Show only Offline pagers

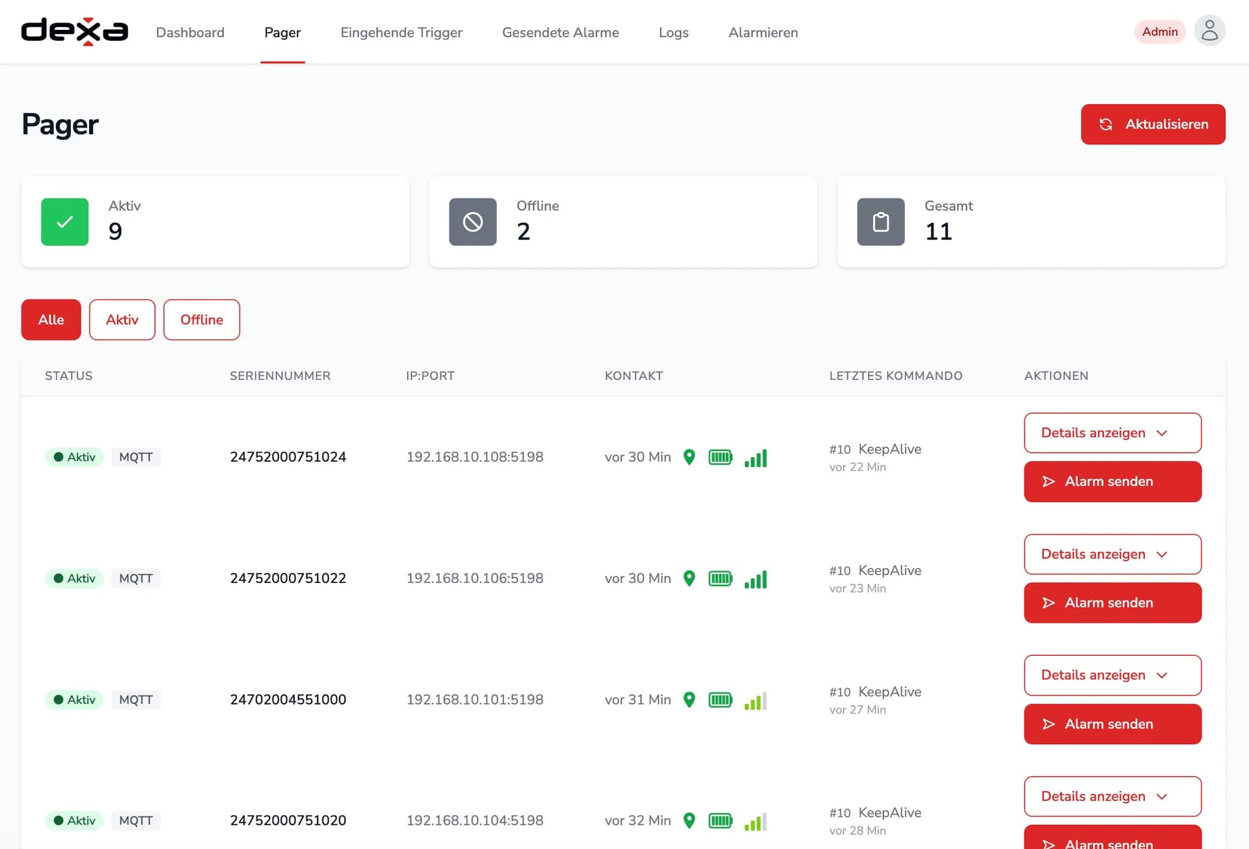201,319
